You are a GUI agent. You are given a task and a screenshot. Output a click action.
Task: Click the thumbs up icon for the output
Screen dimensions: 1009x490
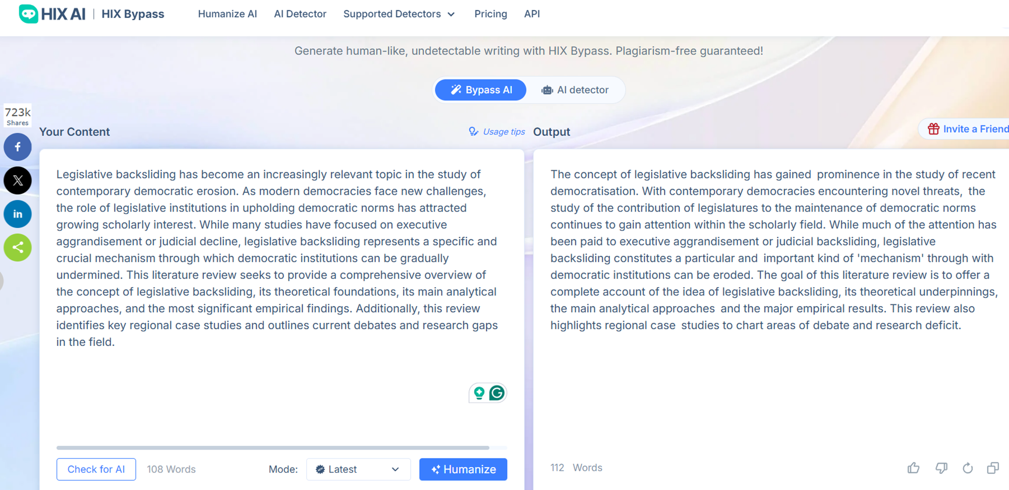pyautogui.click(x=913, y=468)
